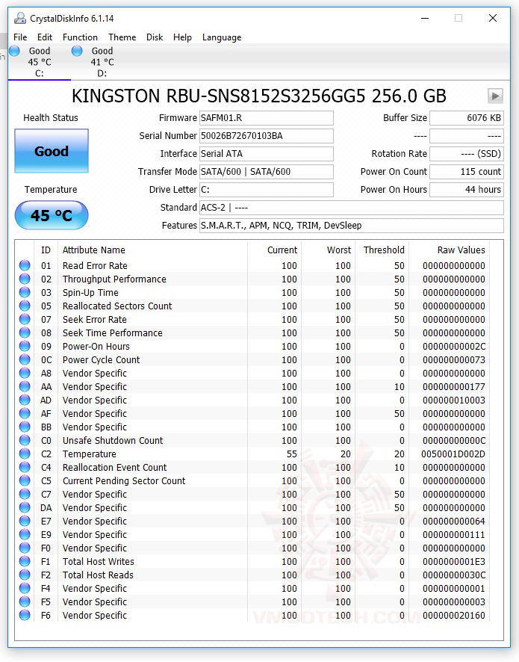Viewport: 519px width, 662px height.
Task: Select the C: drive Good status orb
Action: (x=14, y=51)
